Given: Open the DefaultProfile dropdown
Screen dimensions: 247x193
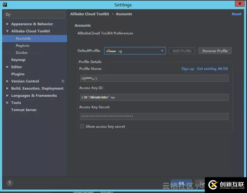Looking at the screenshot, I should click(162, 51).
